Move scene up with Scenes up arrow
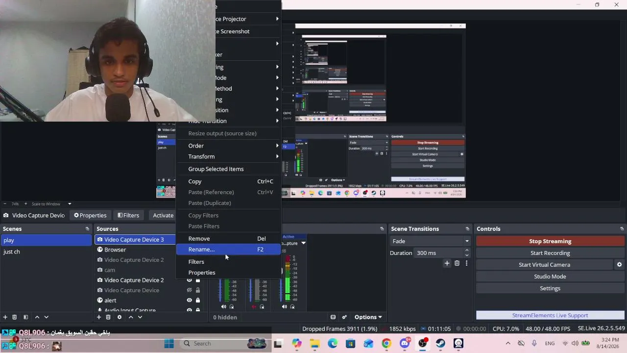 (x=37, y=317)
